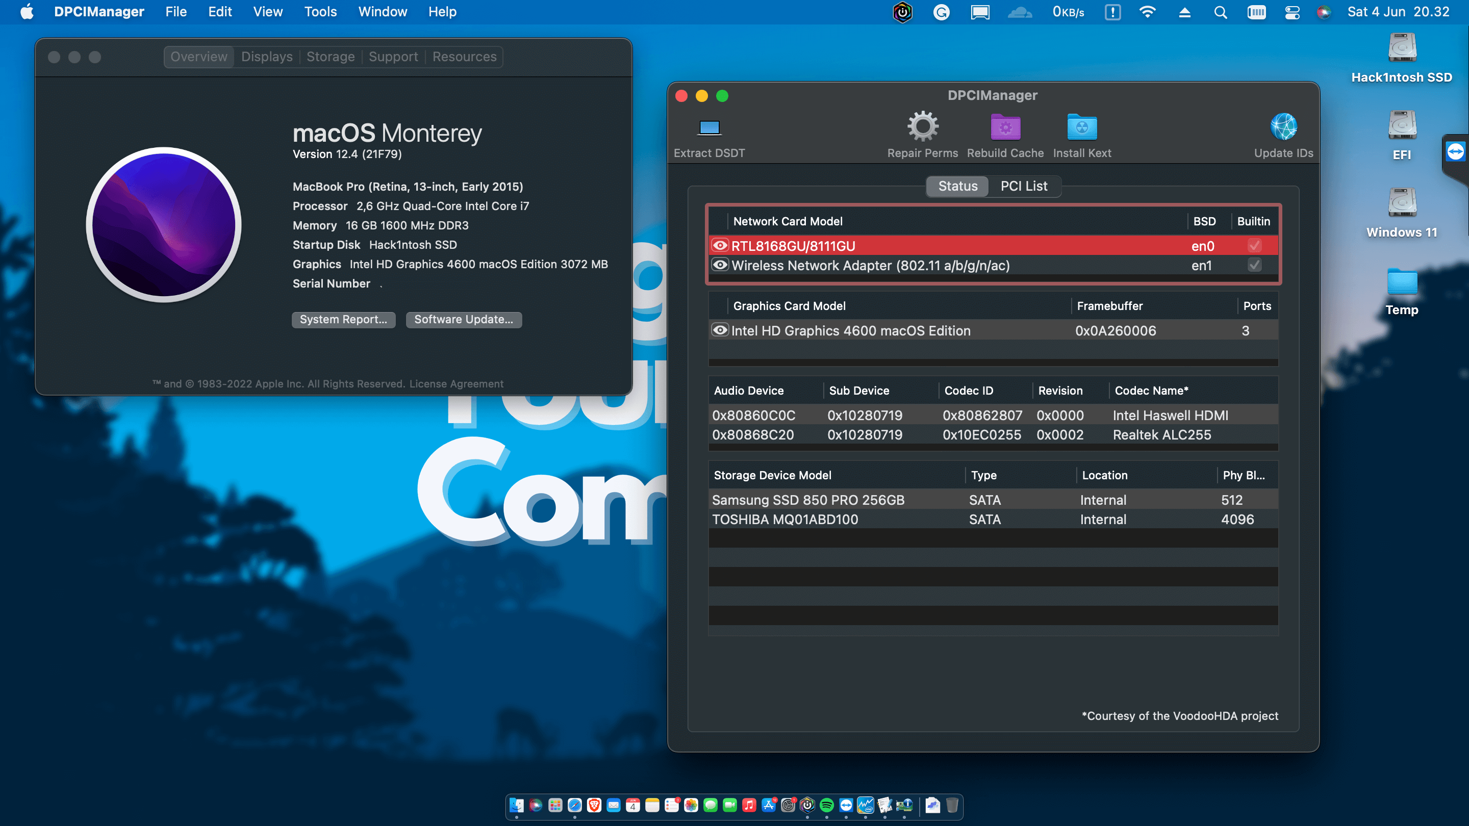Click the Rebuild Cache toolbar icon

click(x=1005, y=127)
